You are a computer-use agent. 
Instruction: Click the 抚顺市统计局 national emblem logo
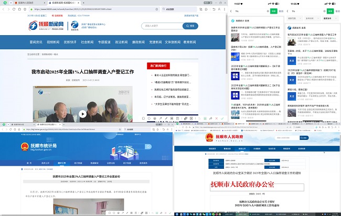point(25,147)
